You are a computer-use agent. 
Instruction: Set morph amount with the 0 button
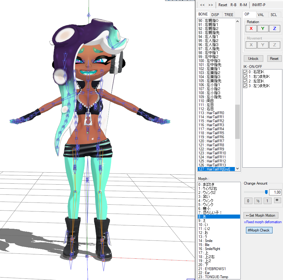(248, 201)
